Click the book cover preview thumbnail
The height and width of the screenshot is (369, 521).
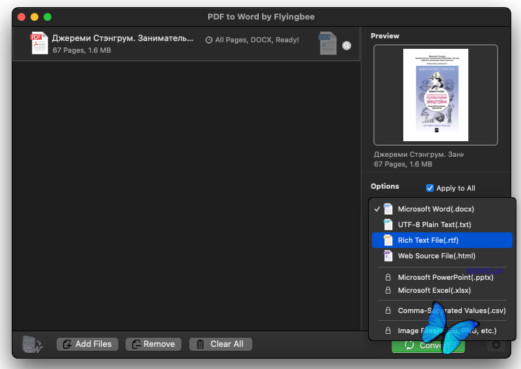[436, 95]
